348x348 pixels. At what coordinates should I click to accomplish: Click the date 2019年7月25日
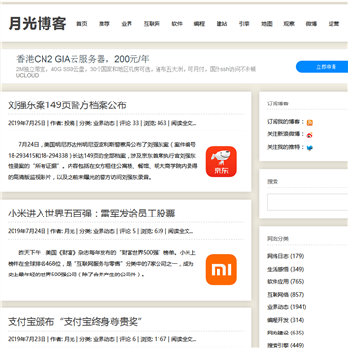click(27, 123)
